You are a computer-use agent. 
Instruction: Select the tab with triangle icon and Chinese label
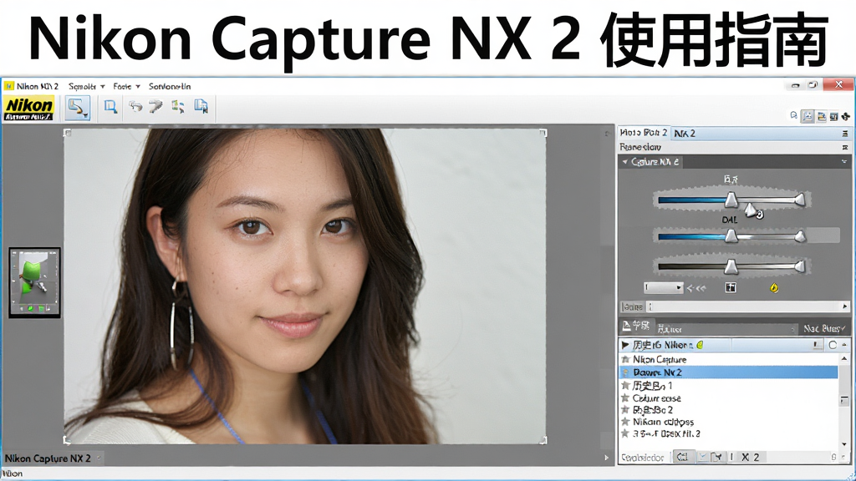click(636, 327)
